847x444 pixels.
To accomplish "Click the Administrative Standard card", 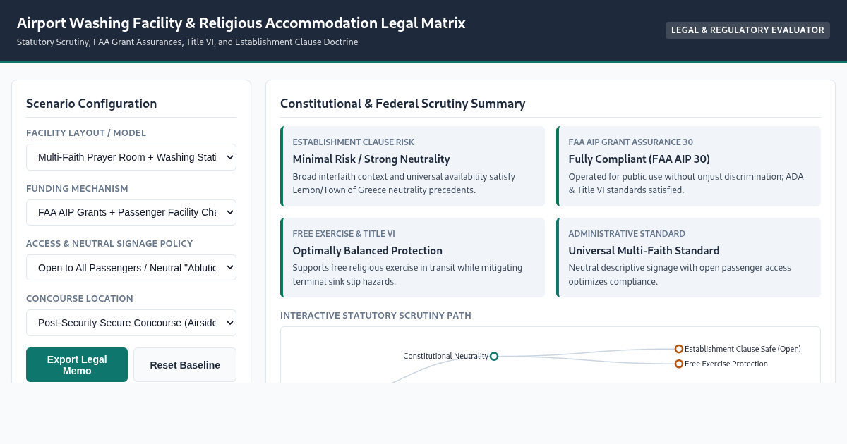I will click(688, 257).
